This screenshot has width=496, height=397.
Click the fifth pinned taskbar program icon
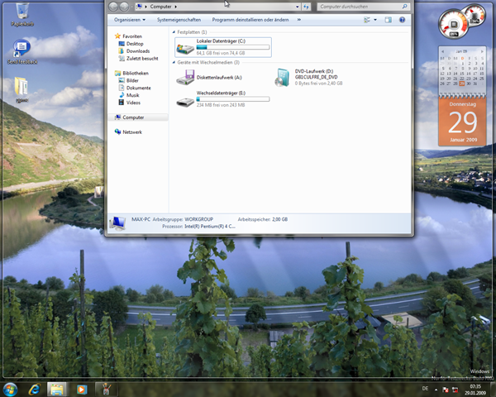click(x=106, y=389)
